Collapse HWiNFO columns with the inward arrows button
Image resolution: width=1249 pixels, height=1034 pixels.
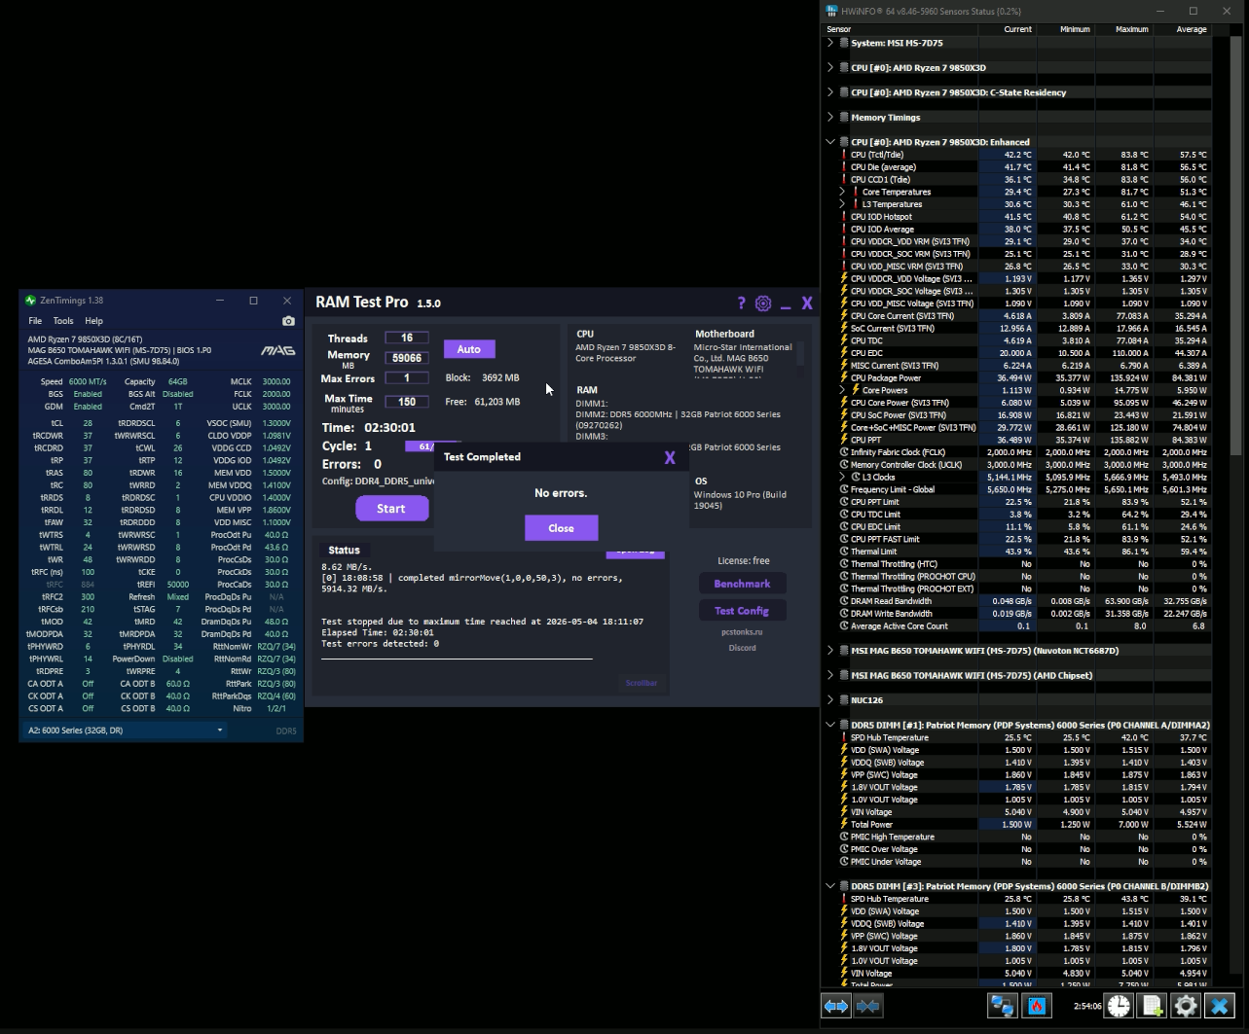868,1006
